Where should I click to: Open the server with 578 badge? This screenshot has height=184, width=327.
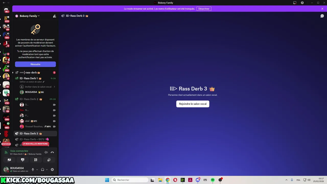pos(6,19)
